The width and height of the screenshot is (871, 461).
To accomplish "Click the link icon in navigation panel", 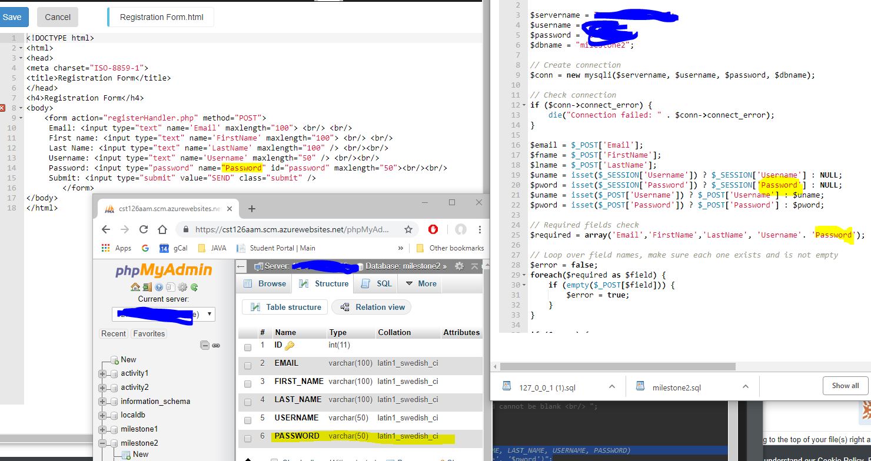I will pos(216,345).
